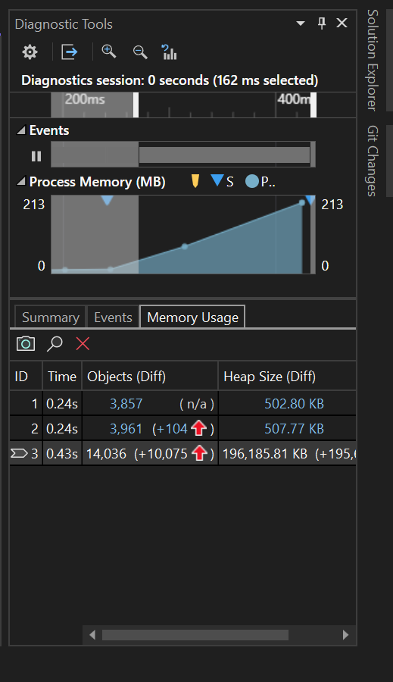Sort by Heap Size (Diff) column

tap(287, 376)
